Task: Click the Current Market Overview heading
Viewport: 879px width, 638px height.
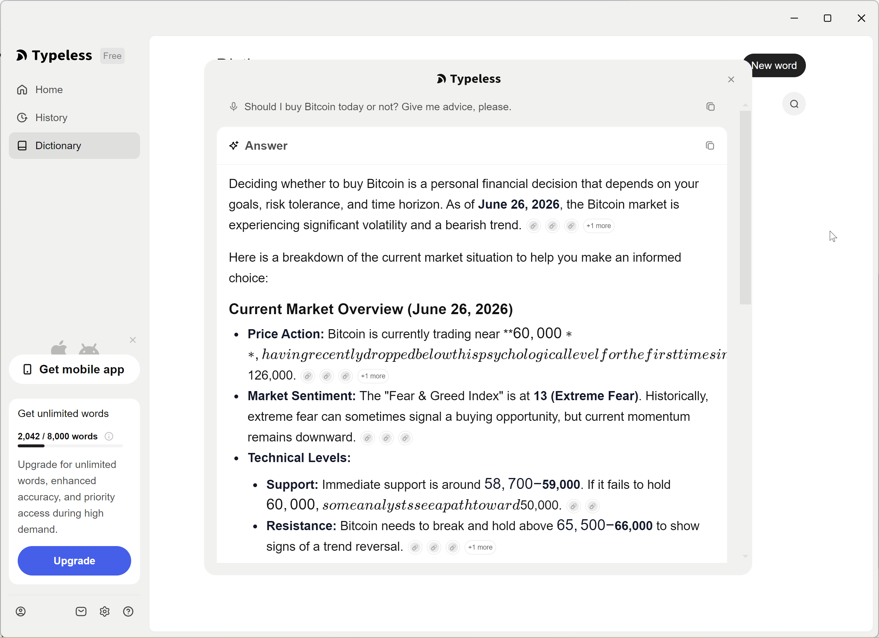Action: point(371,309)
